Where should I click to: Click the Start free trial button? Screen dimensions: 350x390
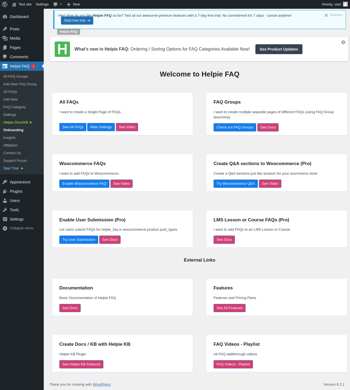tap(77, 20)
